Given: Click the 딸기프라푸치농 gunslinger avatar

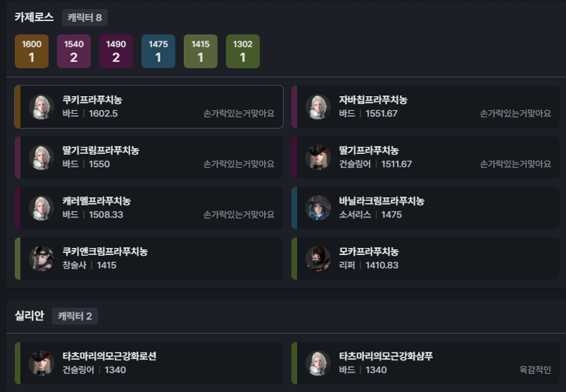Looking at the screenshot, I should tap(318, 158).
